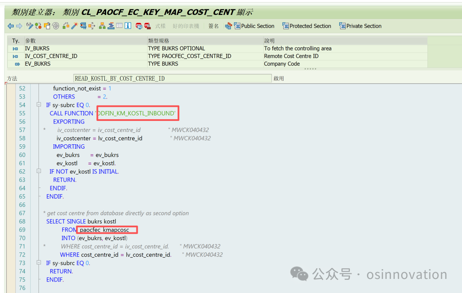Screen dimensions: 462x293
Task: Click the red-blue stacked boxes icon
Action: click(228, 26)
